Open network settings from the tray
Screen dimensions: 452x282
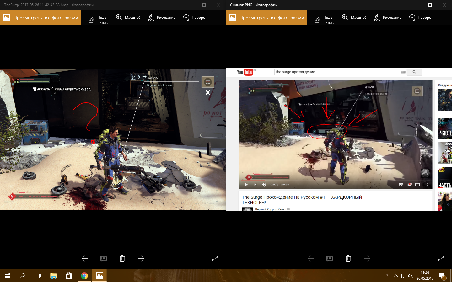coord(403,276)
